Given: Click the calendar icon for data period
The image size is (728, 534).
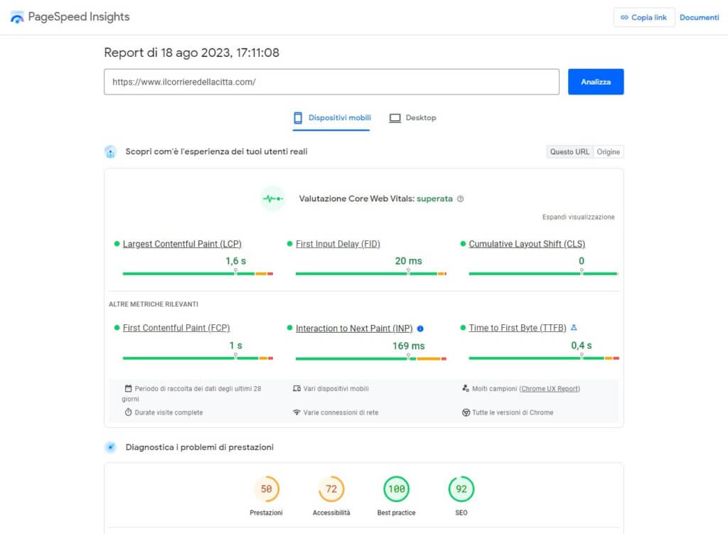Looking at the screenshot, I should click(128, 388).
